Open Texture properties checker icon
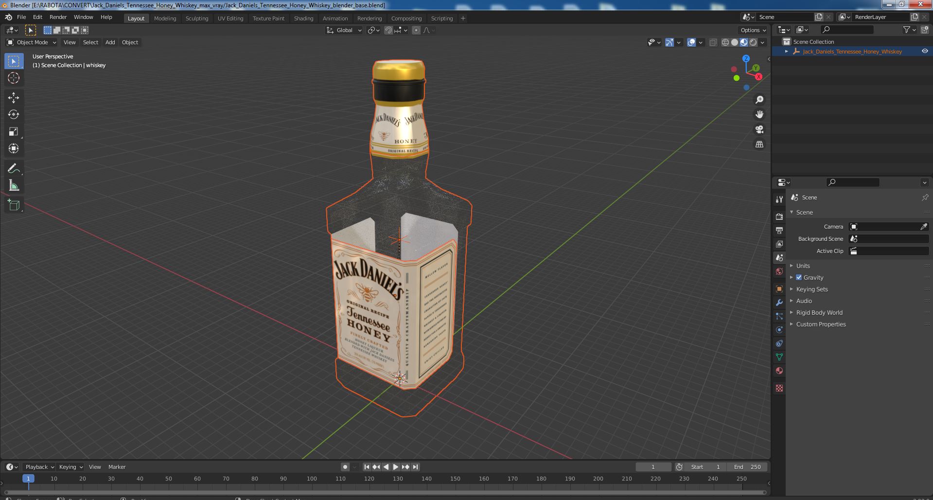The image size is (933, 500). 779,388
